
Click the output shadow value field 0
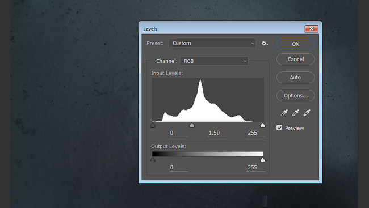click(x=178, y=168)
